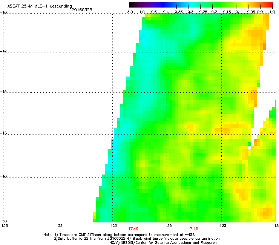Image resolution: width=279 pixels, height=245 pixels.
Task: Click the "-0.35" color scale label
Action: point(178,12)
